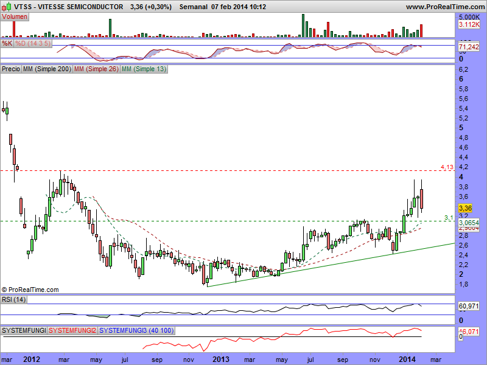Viewport: 487px width, 365px height.
Task: Click the black SYSTEMFUNGI label
Action: point(24,330)
